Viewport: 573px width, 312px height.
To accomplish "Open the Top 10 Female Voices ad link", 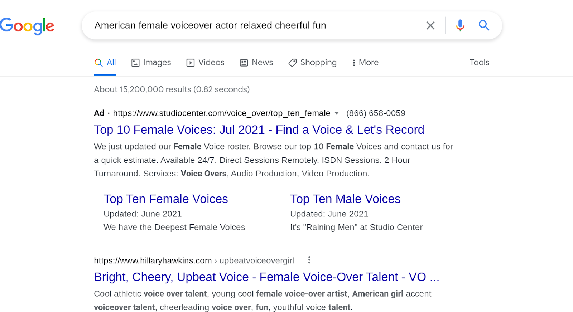I will (259, 130).
